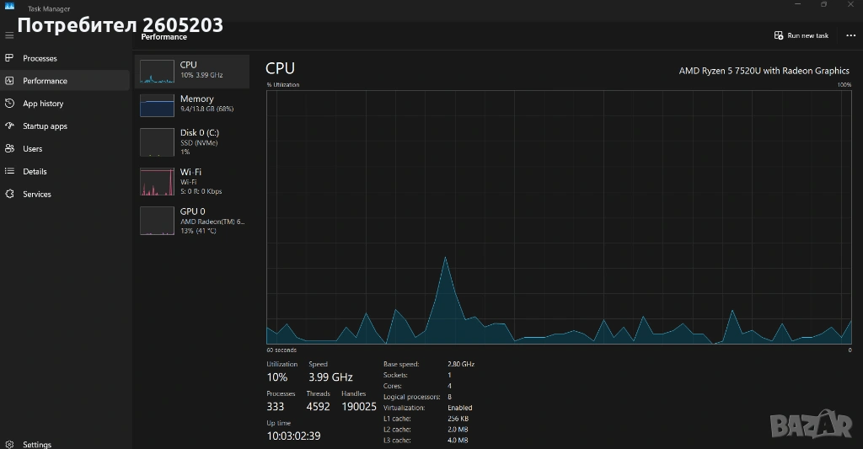The height and width of the screenshot is (449, 863).
Task: Click the Performance sidebar icon
Action: pyautogui.click(x=9, y=81)
